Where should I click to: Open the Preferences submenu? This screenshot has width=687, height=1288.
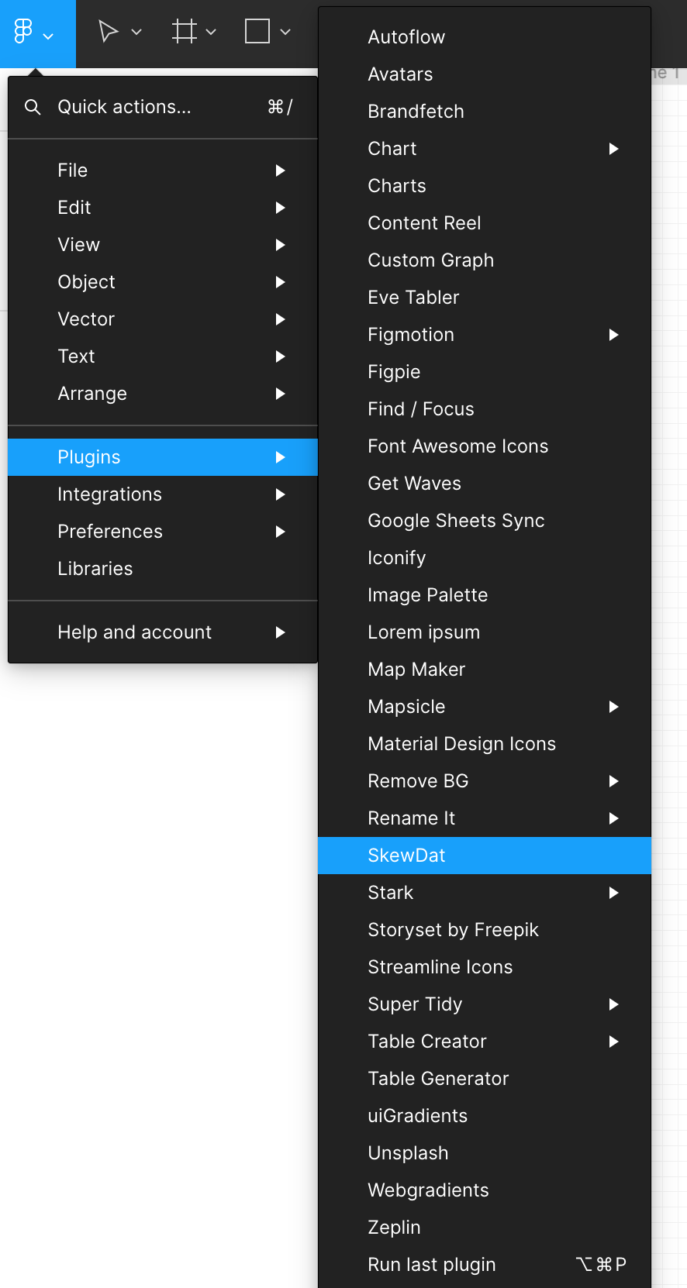click(x=163, y=532)
